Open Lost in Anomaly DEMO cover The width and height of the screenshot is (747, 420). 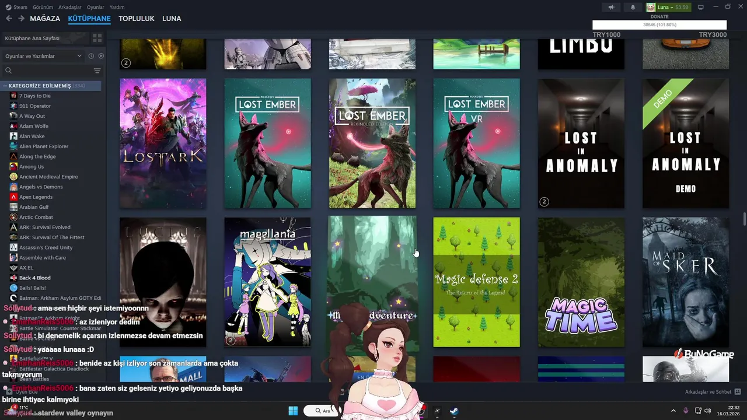686,143
